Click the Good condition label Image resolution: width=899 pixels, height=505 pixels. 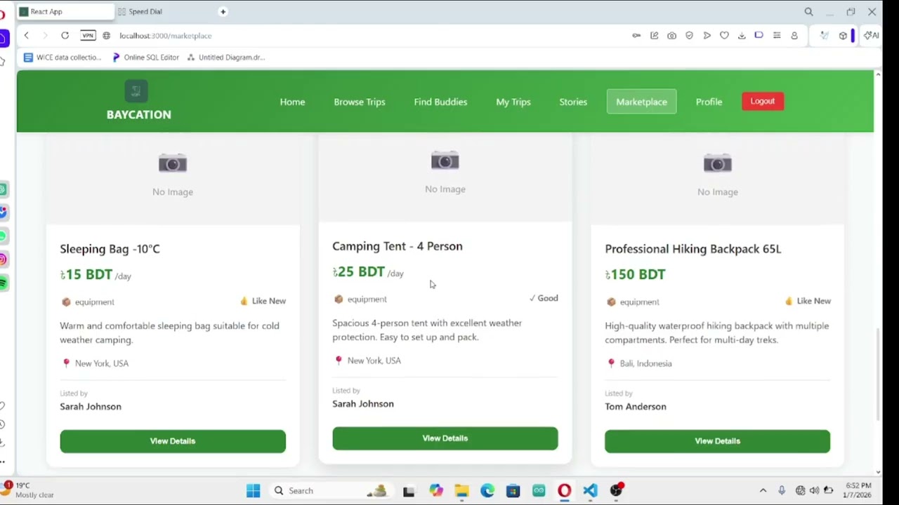pyautogui.click(x=544, y=298)
